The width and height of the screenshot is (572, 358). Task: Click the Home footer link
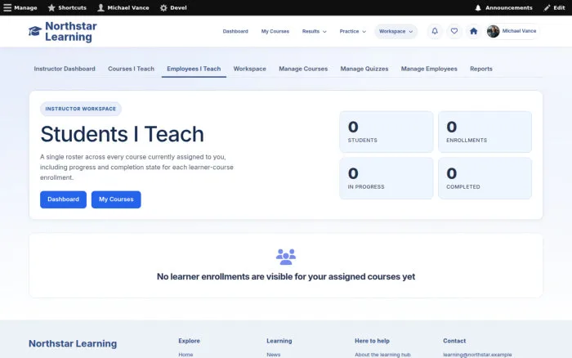(x=185, y=355)
